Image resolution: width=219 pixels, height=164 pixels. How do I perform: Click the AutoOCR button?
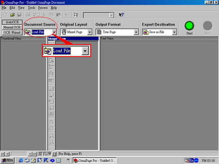12,22
